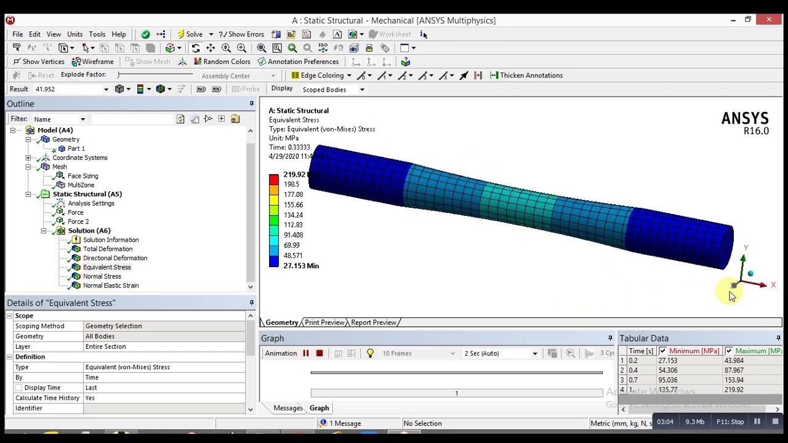Screen dimensions: 788x443
Task: Click the Show Errors button
Action: [241, 34]
